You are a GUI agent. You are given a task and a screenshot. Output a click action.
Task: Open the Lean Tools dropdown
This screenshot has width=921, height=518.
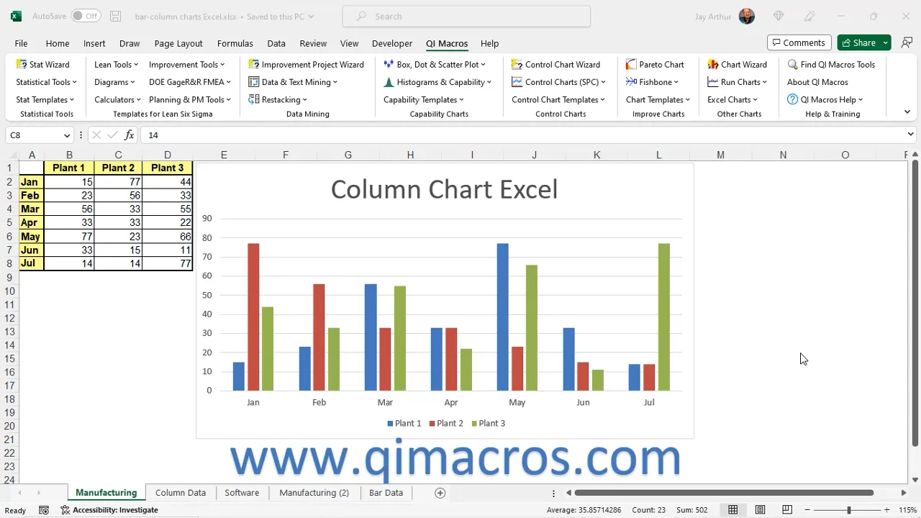[116, 64]
